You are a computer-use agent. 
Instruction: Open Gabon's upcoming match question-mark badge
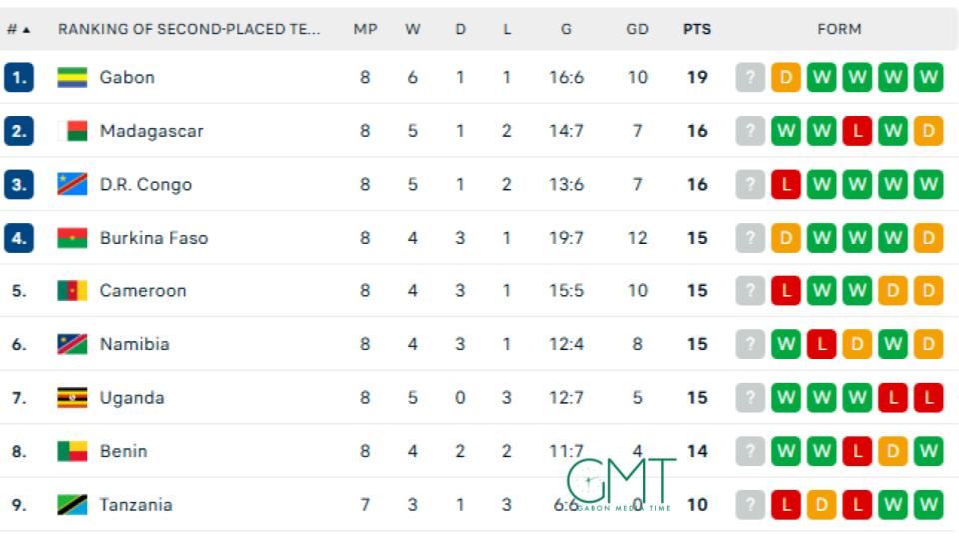click(750, 77)
